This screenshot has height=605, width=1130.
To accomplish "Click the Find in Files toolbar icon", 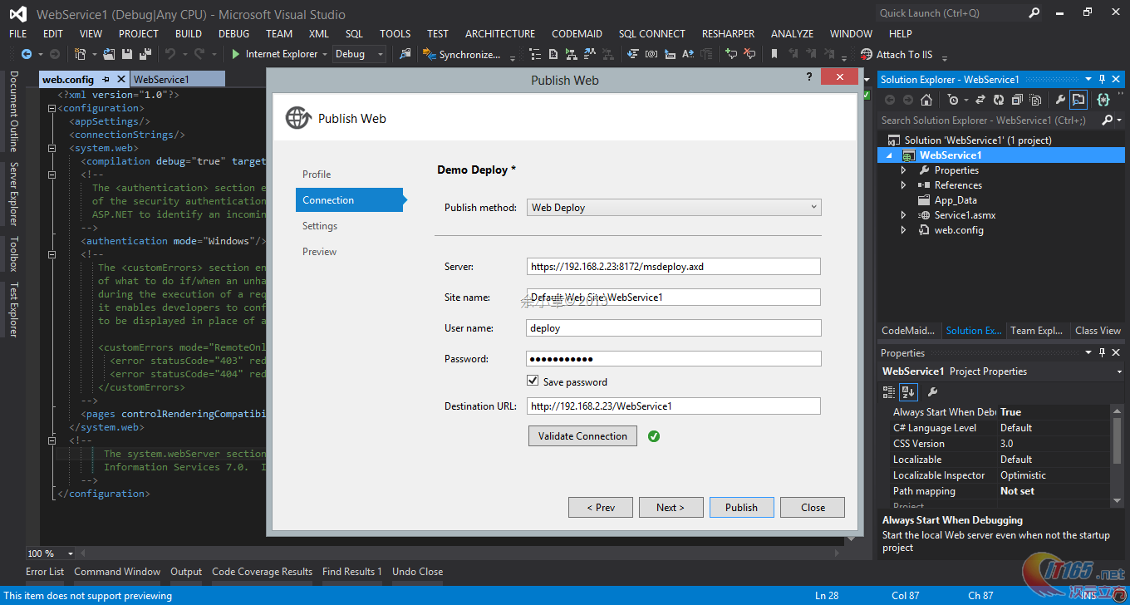I will coord(405,54).
